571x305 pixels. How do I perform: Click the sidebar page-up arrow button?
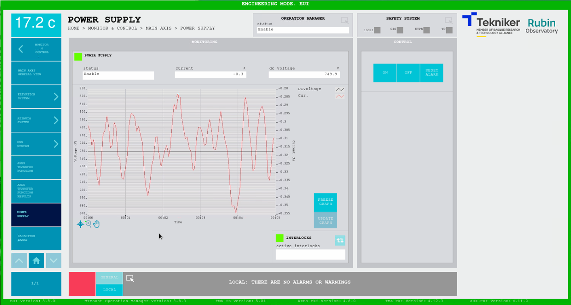(x=19, y=261)
